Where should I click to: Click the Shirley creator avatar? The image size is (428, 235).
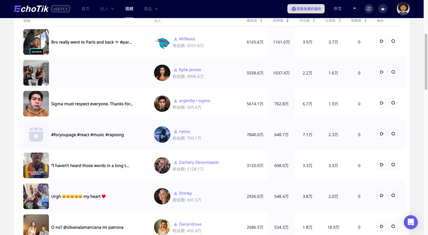[x=162, y=196]
